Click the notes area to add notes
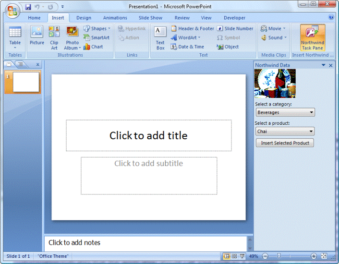Viewport: 339px width, 264px height. 145,243
